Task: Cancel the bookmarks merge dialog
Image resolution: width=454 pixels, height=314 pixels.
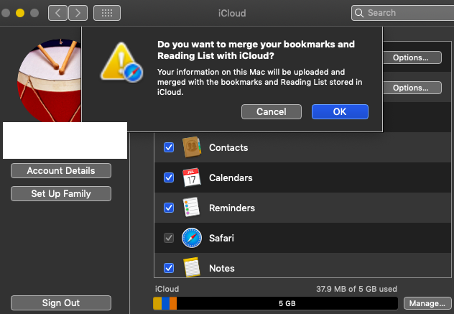Action: [272, 112]
